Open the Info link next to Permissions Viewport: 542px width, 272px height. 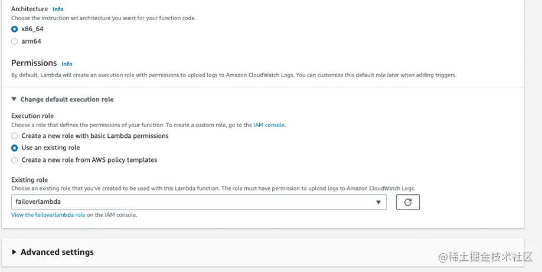[67, 64]
